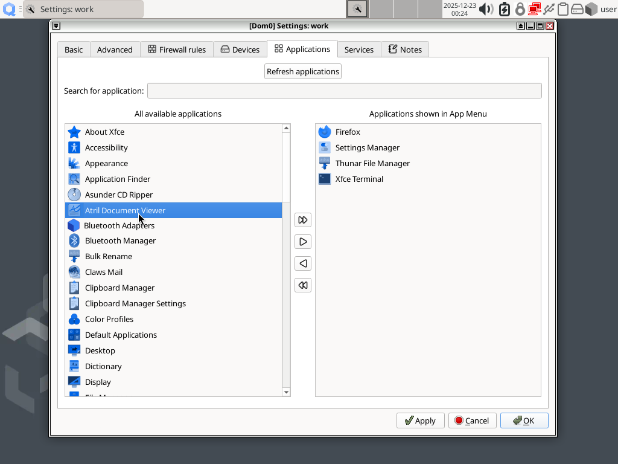Viewport: 618px width, 464px height.
Task: Move selected application to App Menu
Action: 303,242
